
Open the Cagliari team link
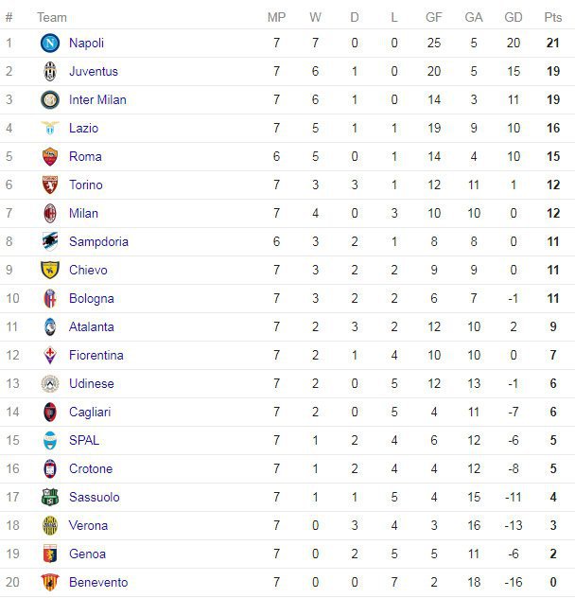coord(89,412)
